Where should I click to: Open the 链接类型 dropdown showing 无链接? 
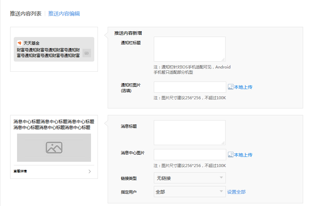pos(190,178)
